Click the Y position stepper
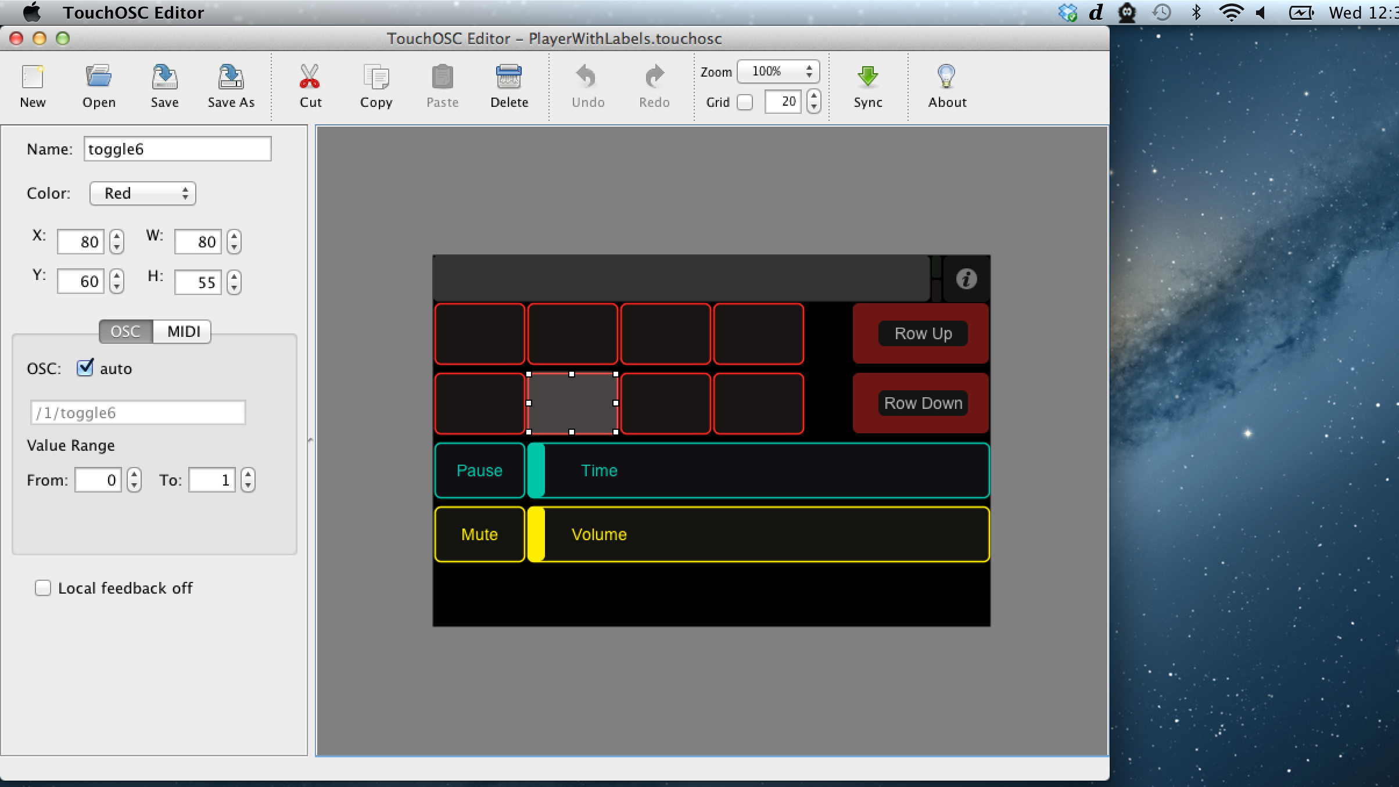 (x=117, y=281)
